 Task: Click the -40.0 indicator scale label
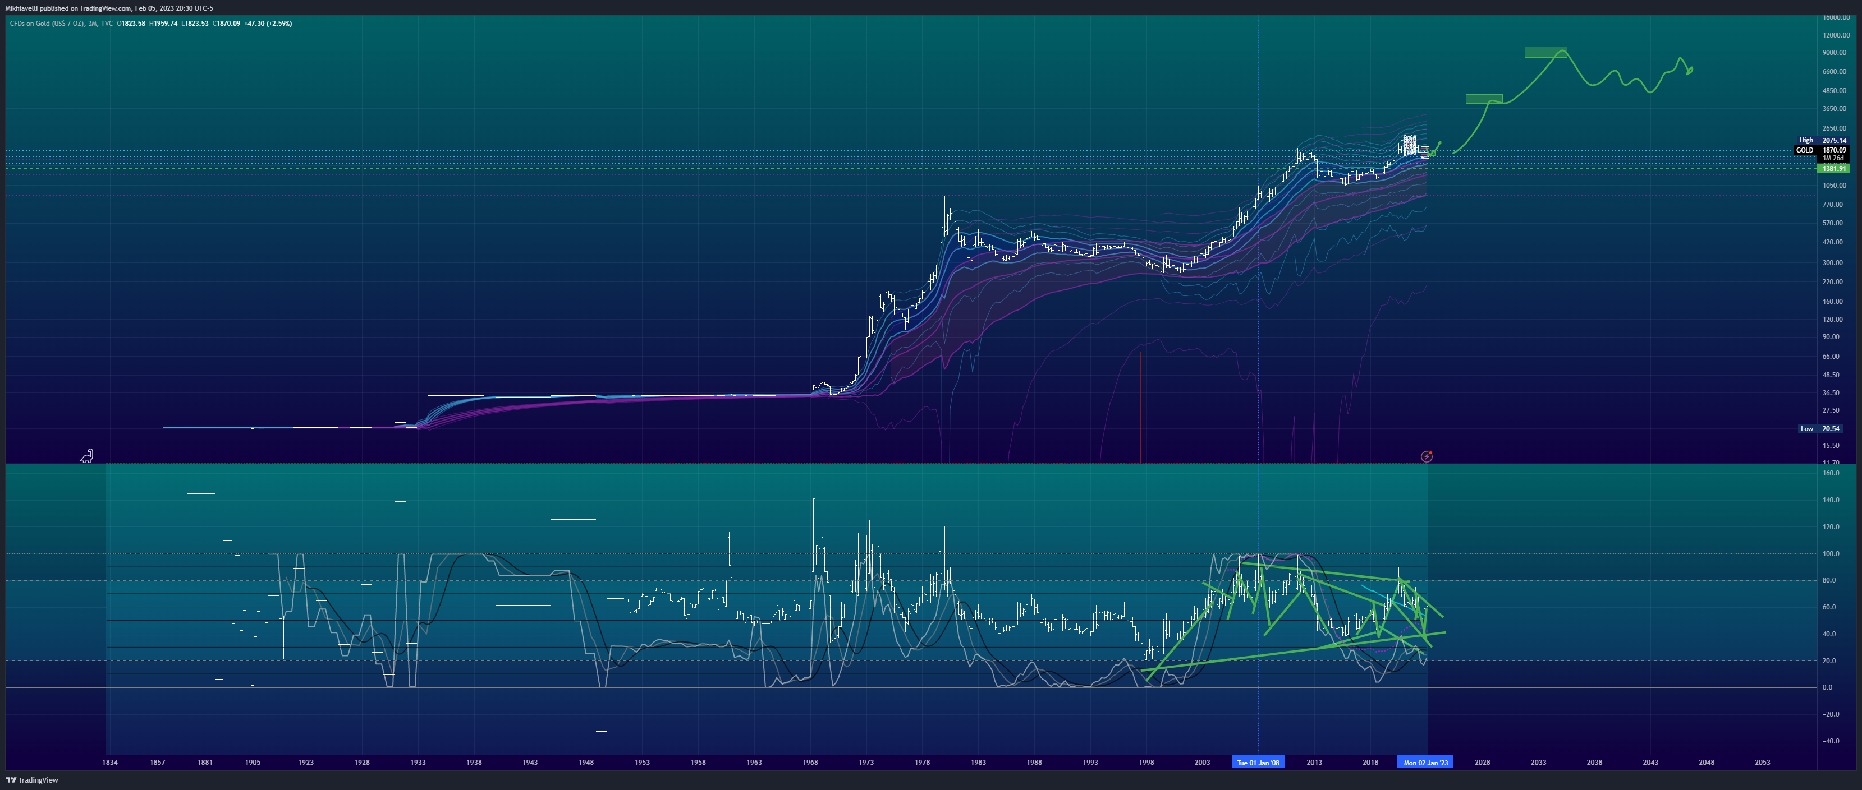tap(1831, 741)
